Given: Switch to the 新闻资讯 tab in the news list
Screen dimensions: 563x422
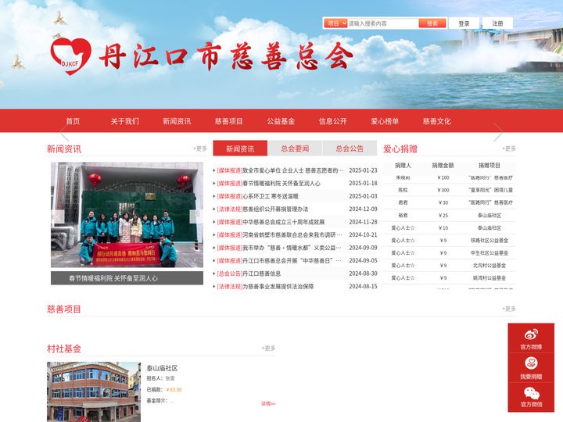Looking at the screenshot, I should (240, 148).
